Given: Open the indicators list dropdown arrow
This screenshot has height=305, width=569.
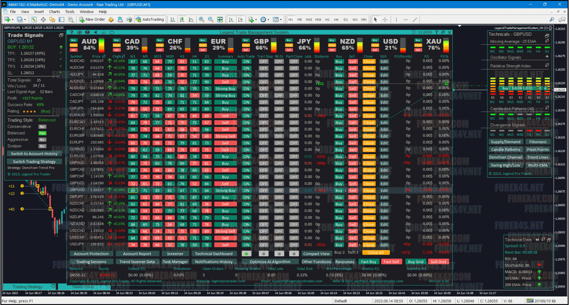Looking at the screenshot, I should click(x=256, y=19).
